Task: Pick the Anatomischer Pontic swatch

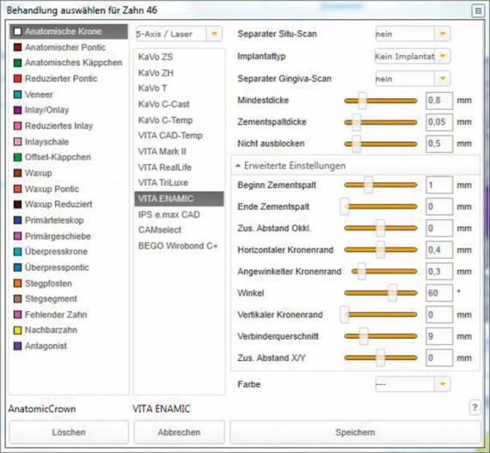Action: pos(17,47)
